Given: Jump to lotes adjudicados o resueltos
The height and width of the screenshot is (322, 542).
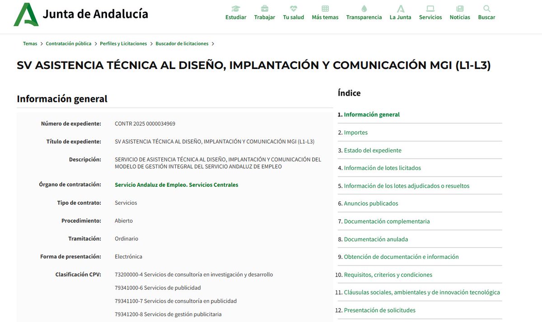Looking at the screenshot, I should pos(406,186).
